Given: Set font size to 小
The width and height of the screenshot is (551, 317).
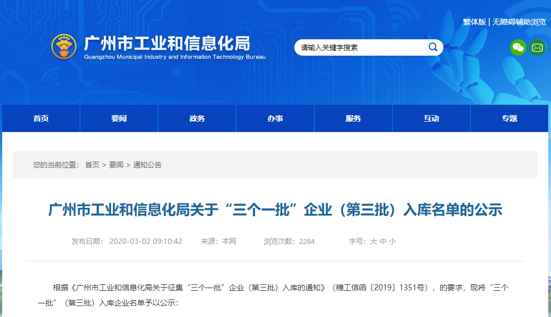Looking at the screenshot, I should (x=392, y=241).
